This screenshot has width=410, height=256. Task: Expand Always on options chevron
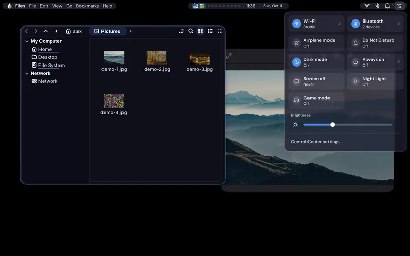coord(399,62)
